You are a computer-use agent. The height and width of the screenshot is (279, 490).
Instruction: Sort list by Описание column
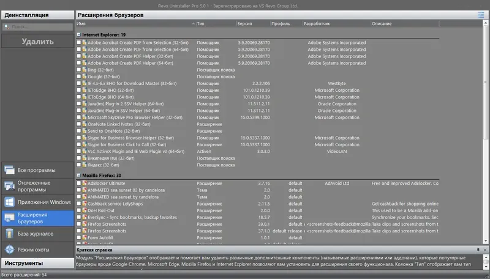tap(405, 24)
